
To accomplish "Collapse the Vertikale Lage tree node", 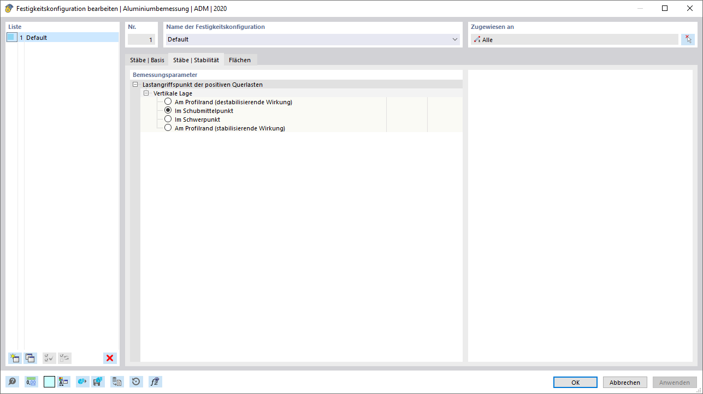I will [146, 93].
